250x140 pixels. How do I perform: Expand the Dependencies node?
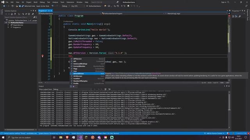(8, 25)
